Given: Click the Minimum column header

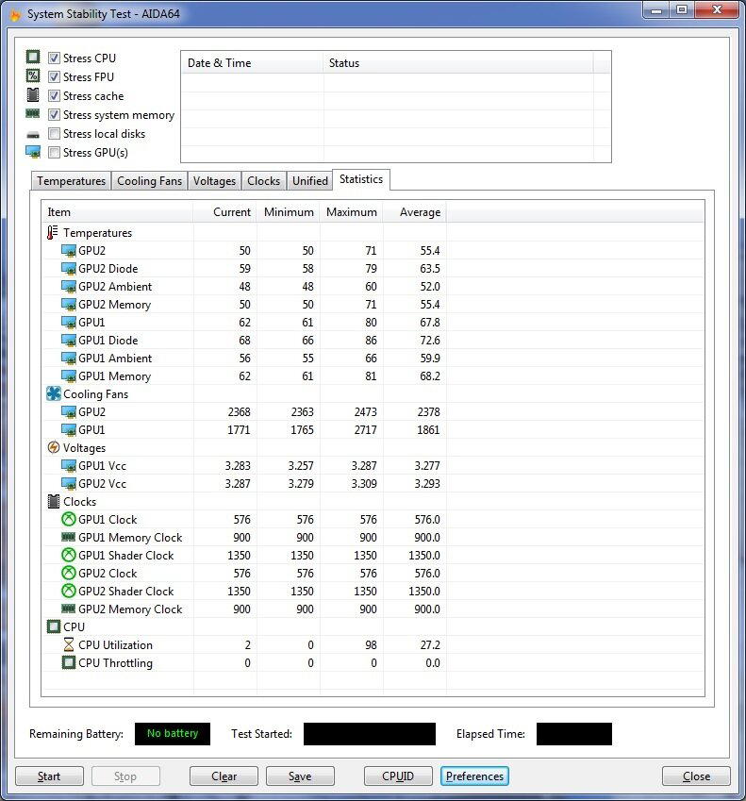Looking at the screenshot, I should 289,212.
